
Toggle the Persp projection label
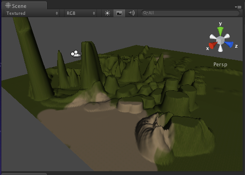(x=220, y=64)
